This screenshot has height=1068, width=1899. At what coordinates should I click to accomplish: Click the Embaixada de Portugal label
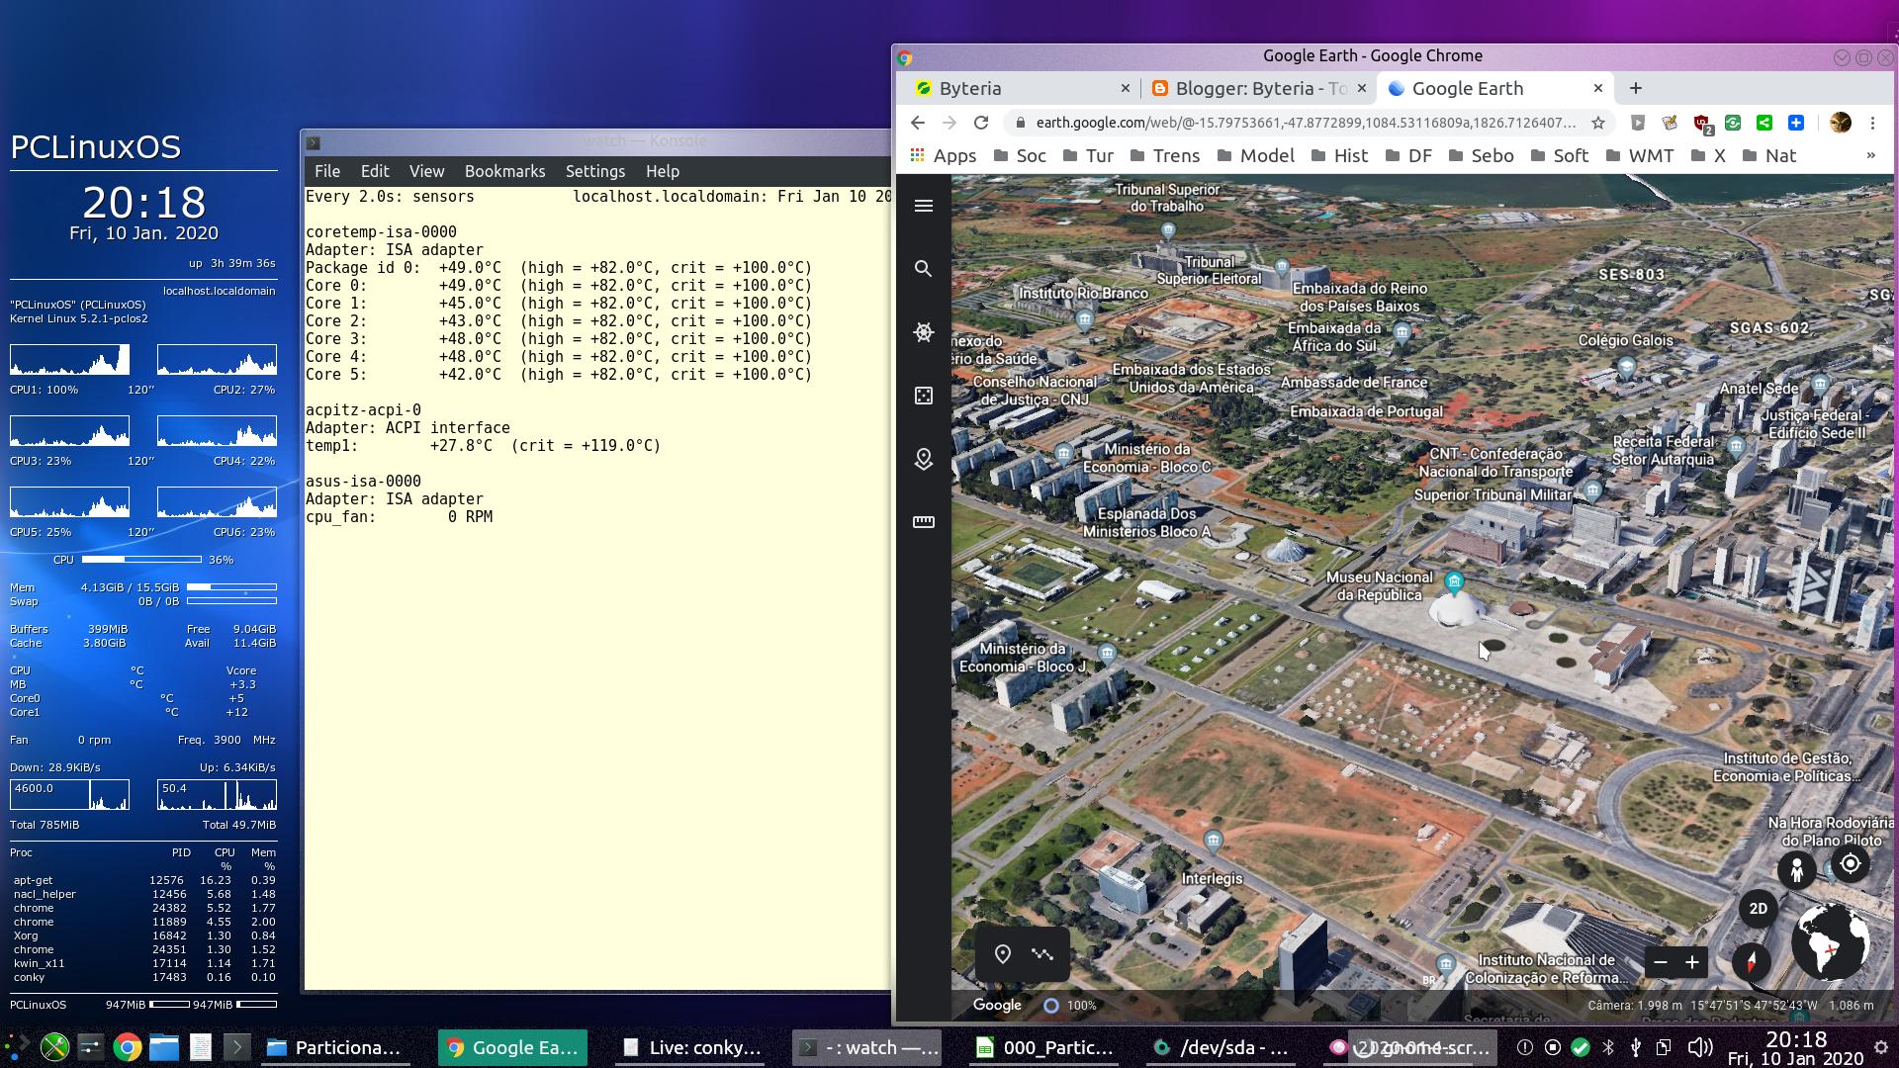1367,411
